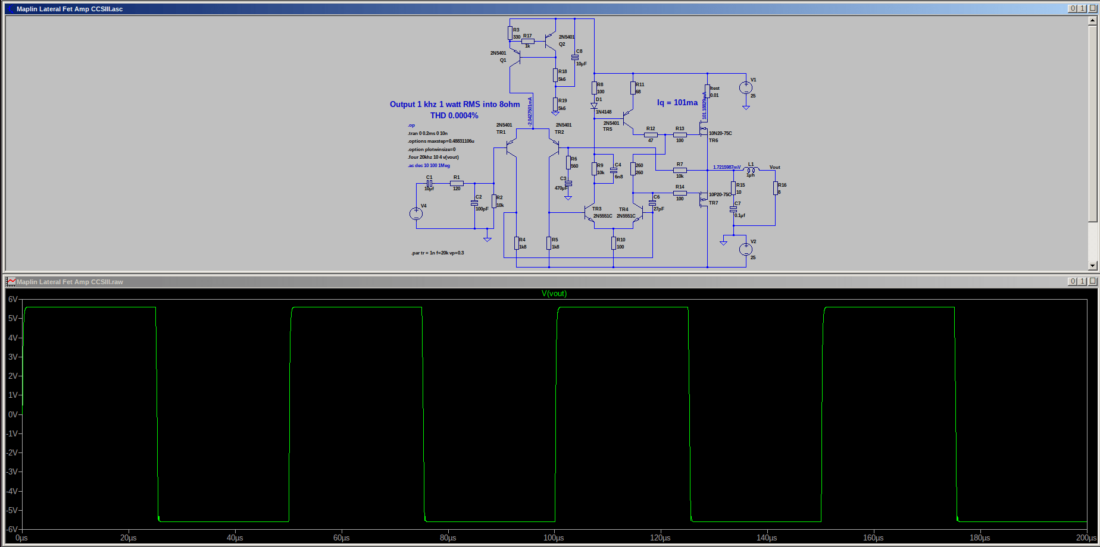Click the 'Iq = 101ma' annotation
Viewport: 1100px width, 547px height.
pos(677,102)
